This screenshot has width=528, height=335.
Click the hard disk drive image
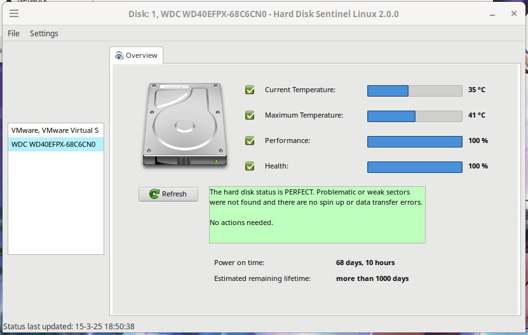click(184, 125)
